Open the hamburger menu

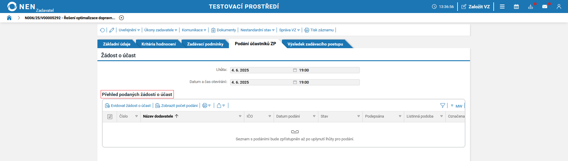point(502,6)
